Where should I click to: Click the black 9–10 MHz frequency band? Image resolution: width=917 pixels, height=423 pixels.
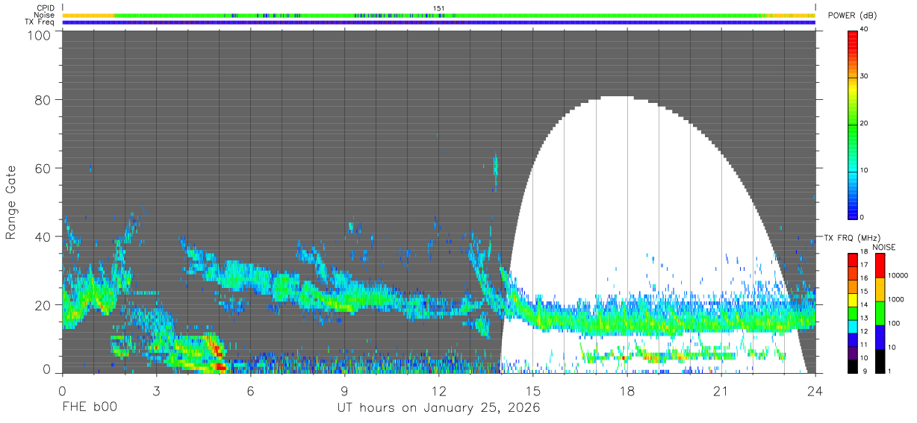click(x=853, y=366)
